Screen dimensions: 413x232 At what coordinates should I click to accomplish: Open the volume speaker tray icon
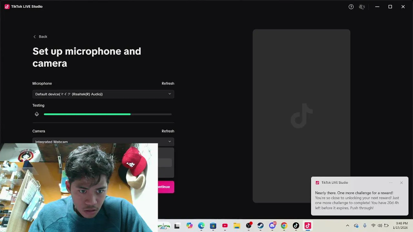[x=380, y=226]
